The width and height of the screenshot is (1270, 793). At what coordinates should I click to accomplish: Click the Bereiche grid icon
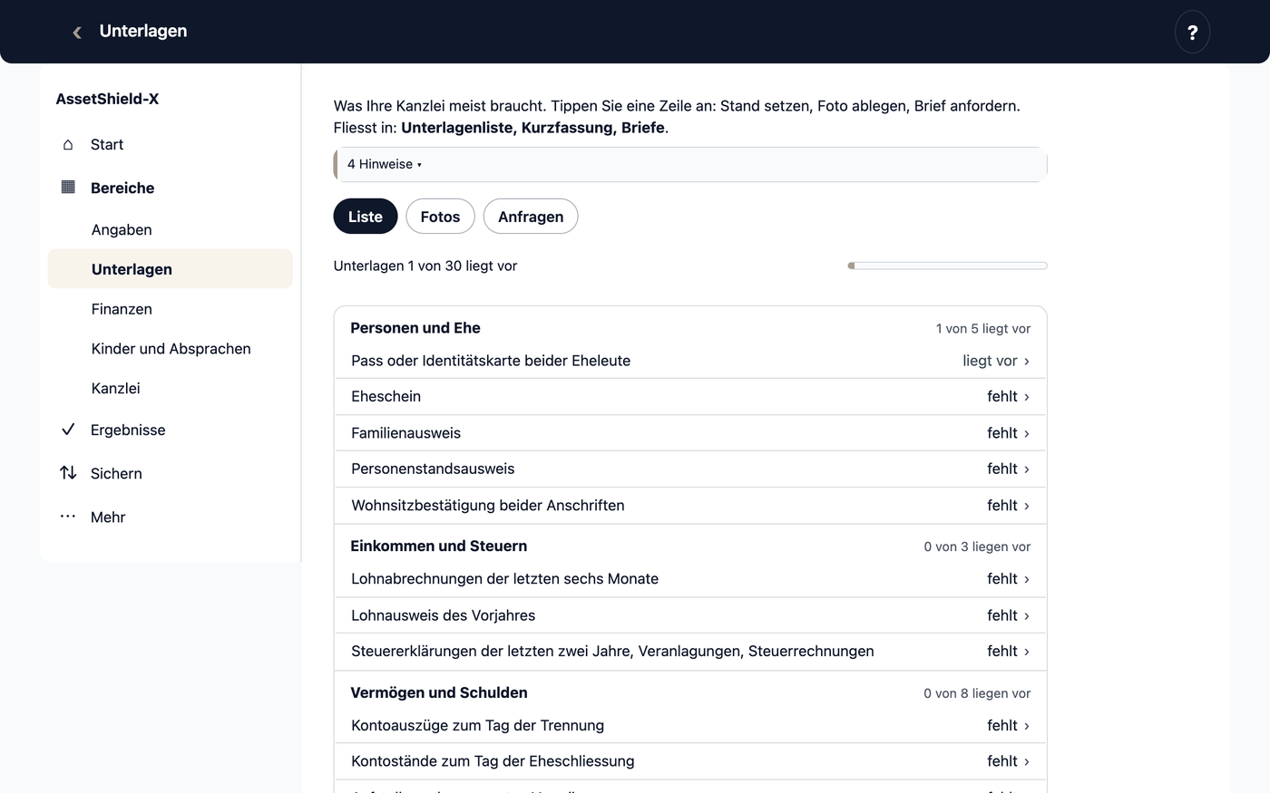tap(68, 188)
